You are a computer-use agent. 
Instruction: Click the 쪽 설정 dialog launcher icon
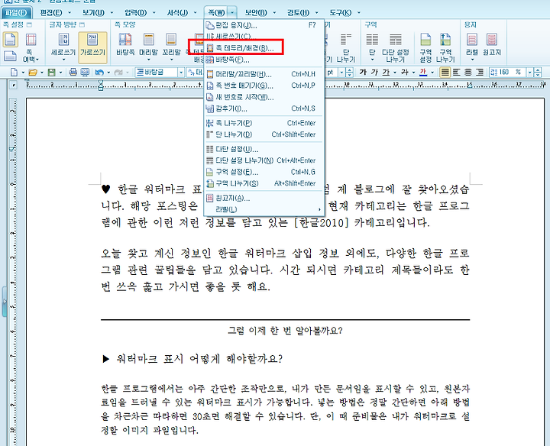pyautogui.click(x=29, y=24)
